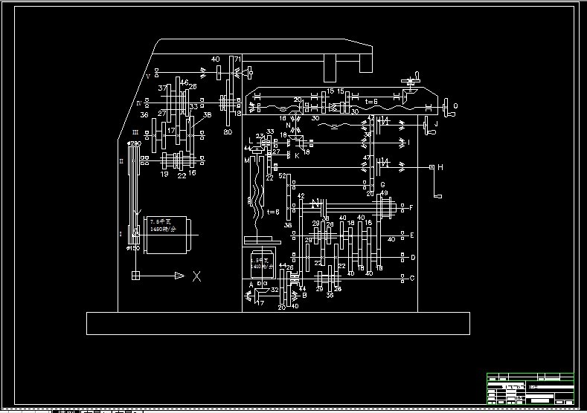
Task: Click the small crossed square left of X arrow
Action: coord(136,276)
